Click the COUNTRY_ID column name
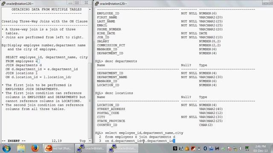Viewport: 273px width, 153px height. point(107,125)
